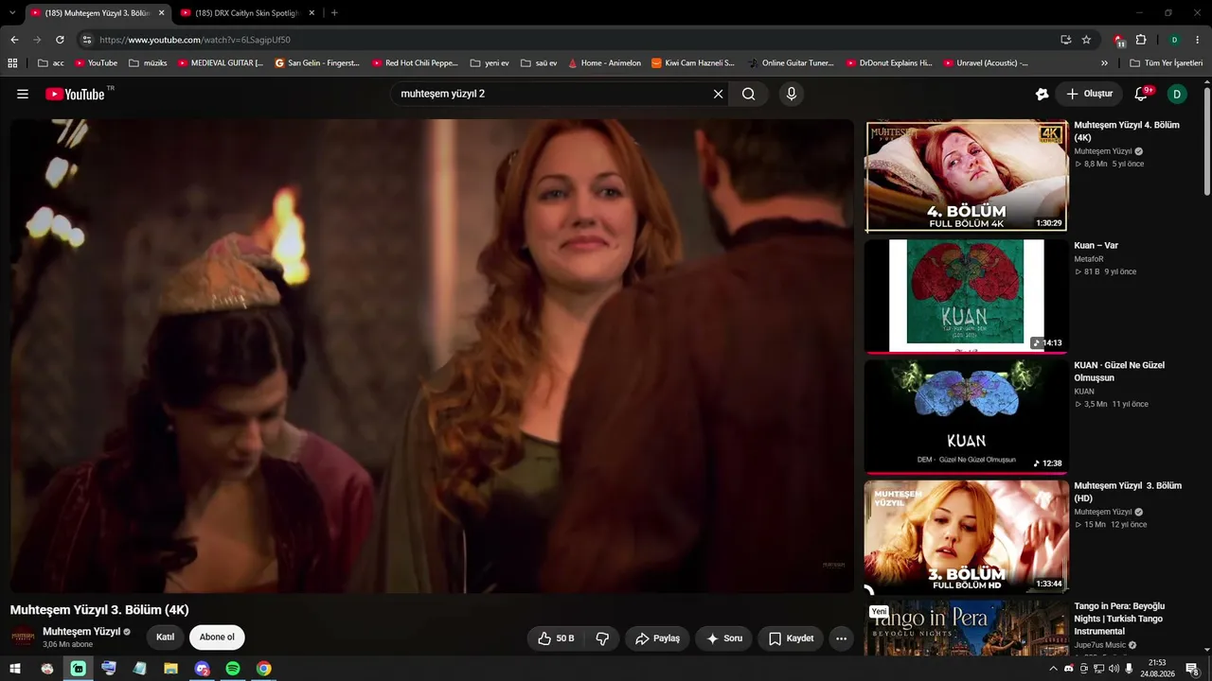Go to the YouTube home logo
The image size is (1212, 681).
point(75,94)
